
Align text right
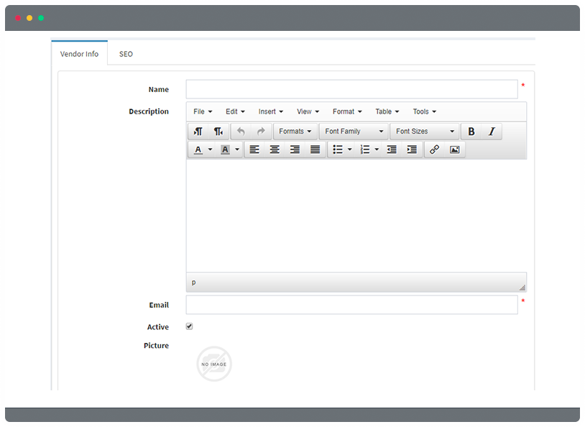295,150
